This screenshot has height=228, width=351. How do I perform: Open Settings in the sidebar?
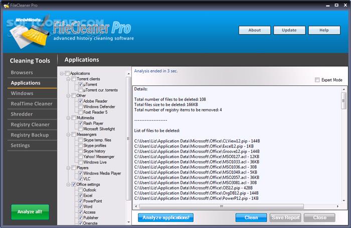(x=20, y=145)
